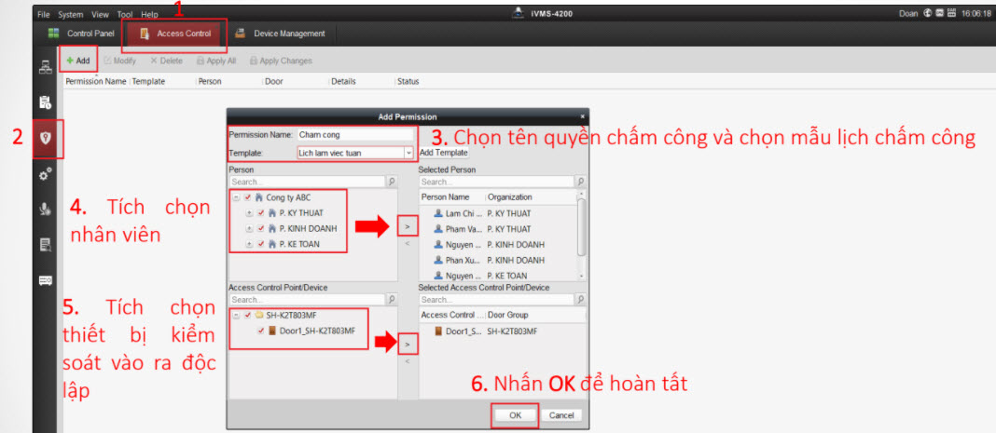Open the System menu
This screenshot has width=996, height=433.
click(70, 15)
